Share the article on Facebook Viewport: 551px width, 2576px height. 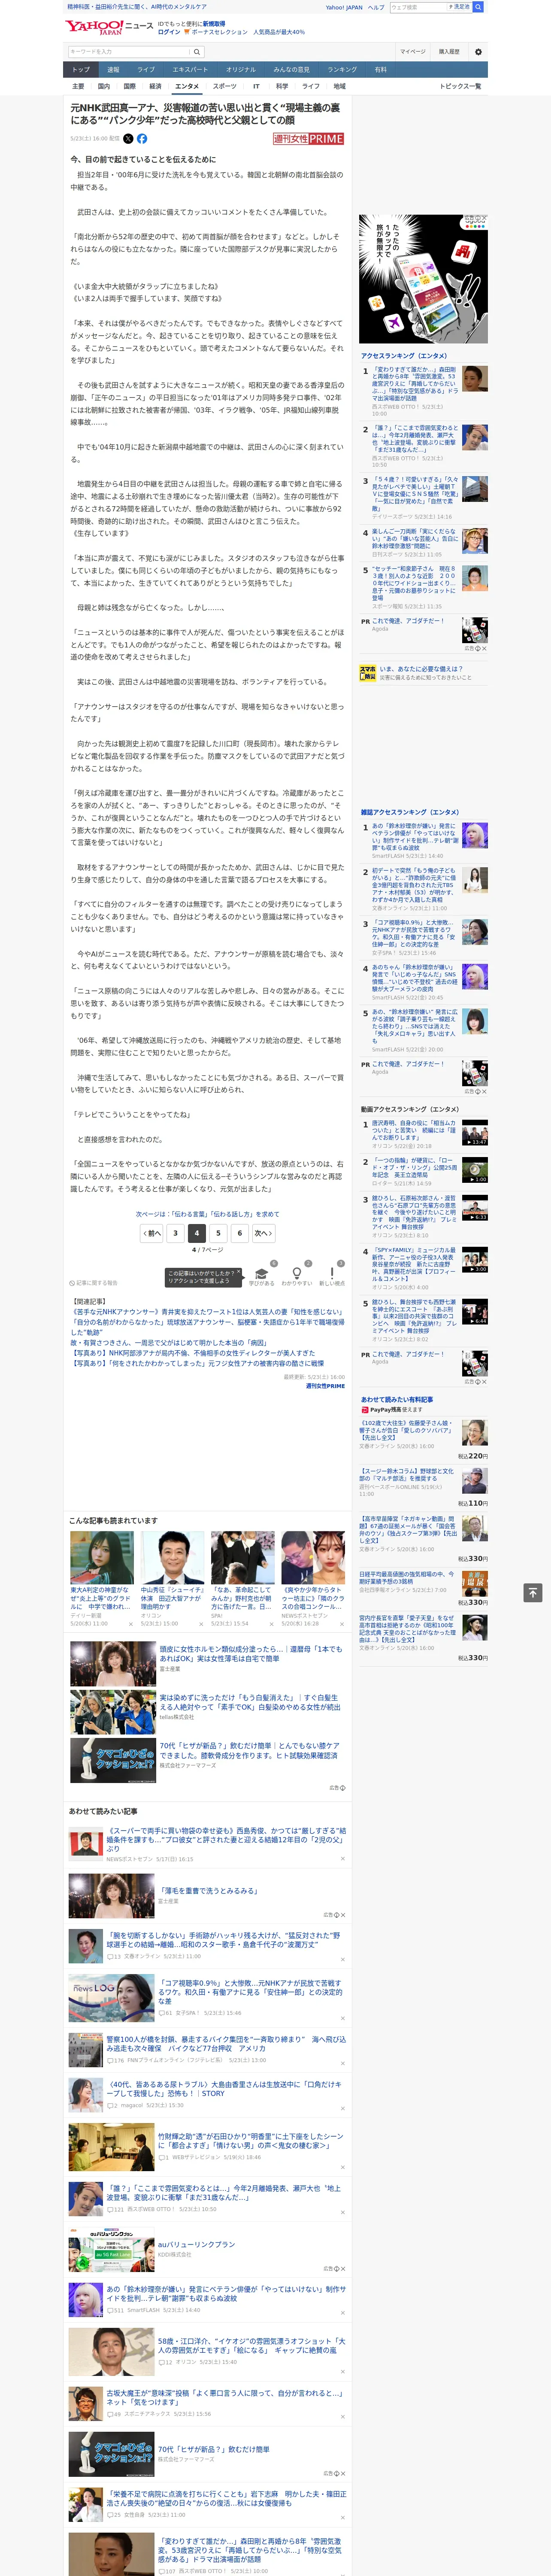142,139
